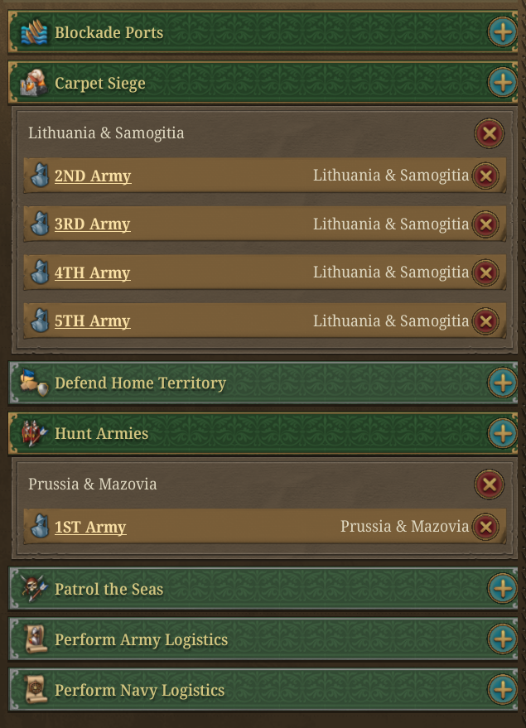Remove the Lithuania & Samogitia siege area
Image resolution: width=526 pixels, height=728 pixels.
point(489,133)
